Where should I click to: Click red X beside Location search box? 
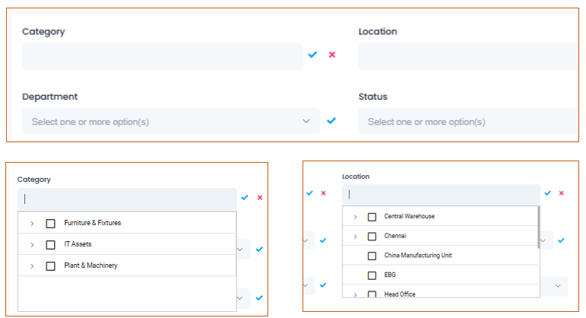[x=561, y=193]
